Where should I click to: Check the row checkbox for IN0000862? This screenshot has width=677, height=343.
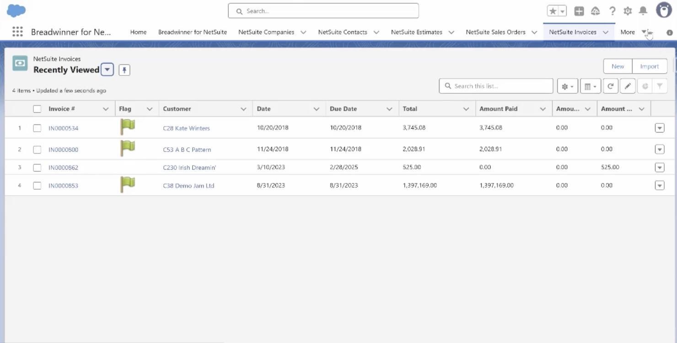37,167
